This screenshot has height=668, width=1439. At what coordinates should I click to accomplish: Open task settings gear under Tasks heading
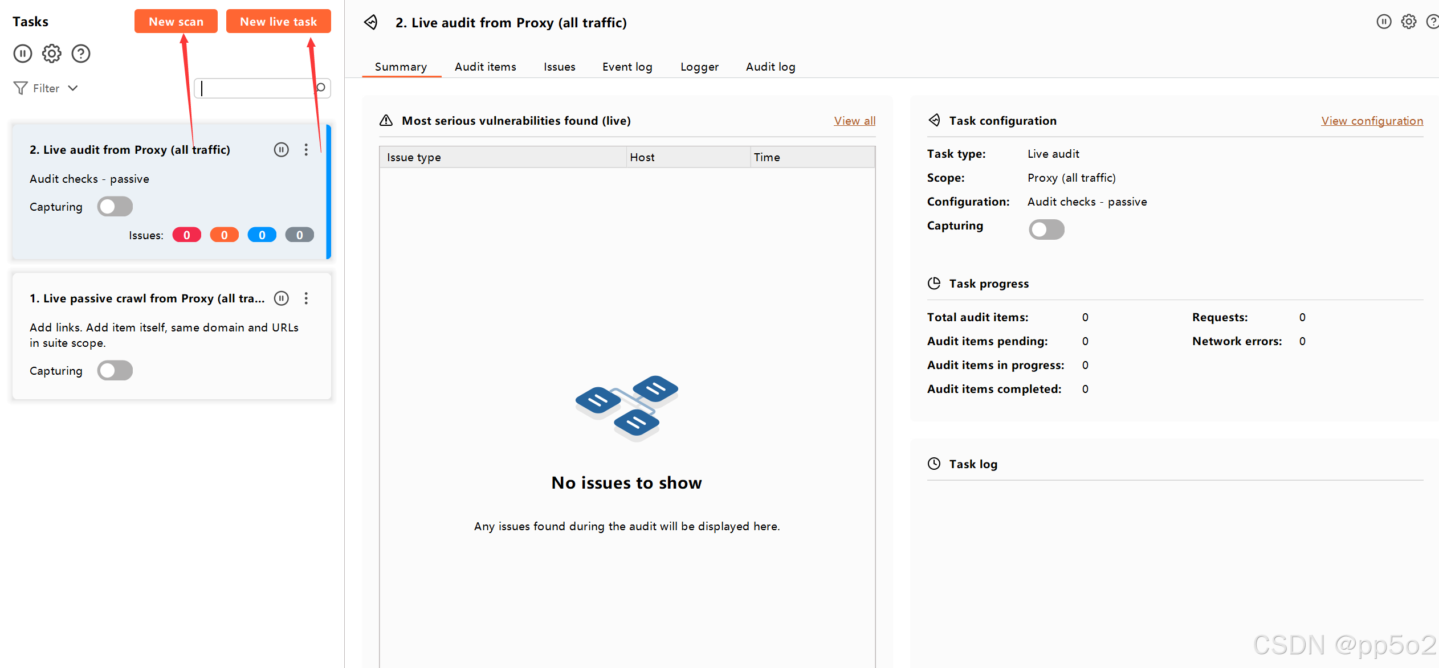coord(52,54)
